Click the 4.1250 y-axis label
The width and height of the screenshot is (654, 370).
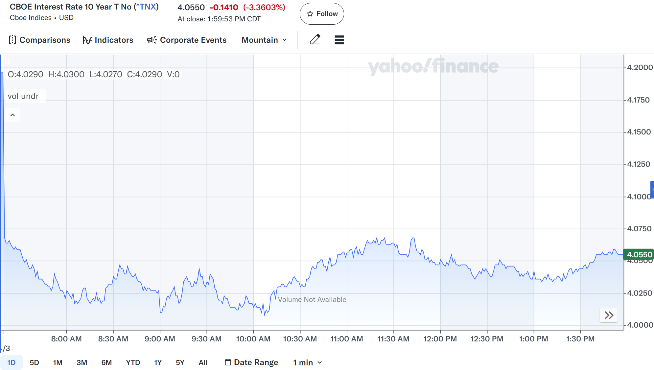[639, 164]
